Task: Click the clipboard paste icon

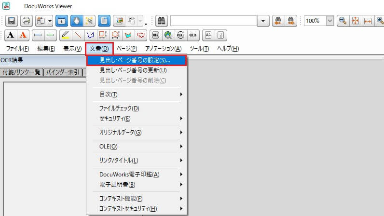Action: 41,21
